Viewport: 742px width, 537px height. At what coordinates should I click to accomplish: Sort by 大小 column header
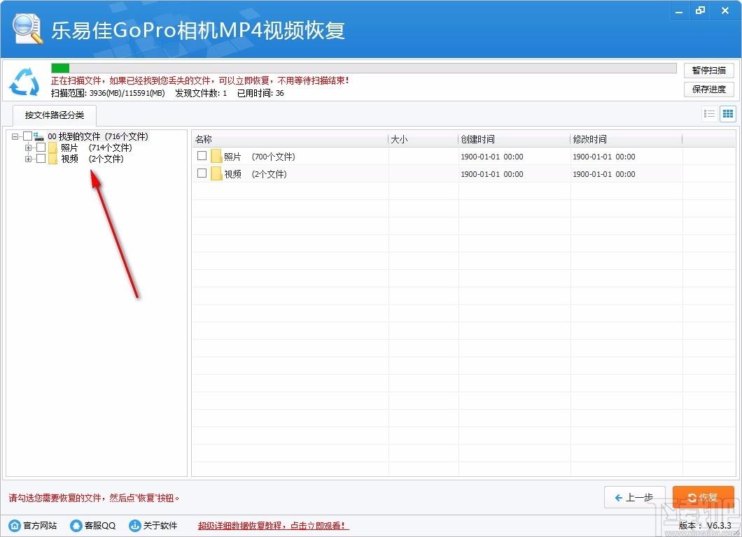pos(423,139)
